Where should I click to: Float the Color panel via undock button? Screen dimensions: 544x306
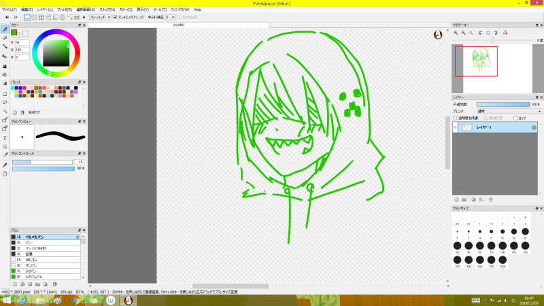[x=80, y=25]
